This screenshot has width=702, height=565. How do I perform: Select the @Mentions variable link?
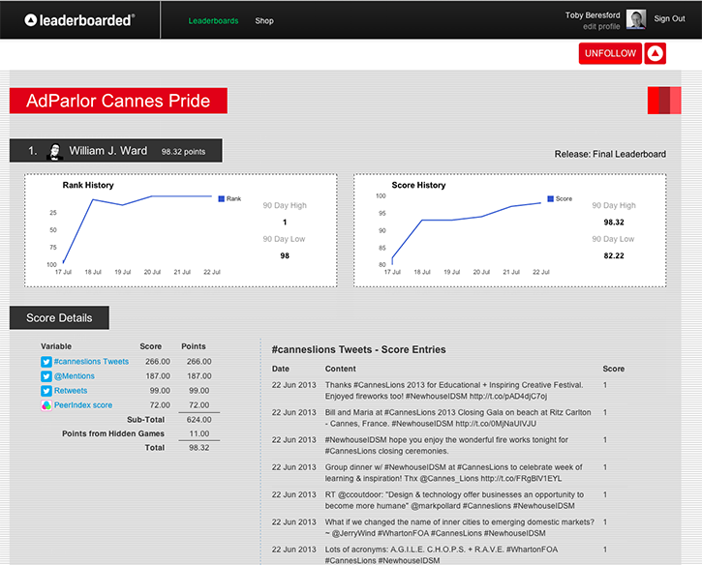point(75,376)
